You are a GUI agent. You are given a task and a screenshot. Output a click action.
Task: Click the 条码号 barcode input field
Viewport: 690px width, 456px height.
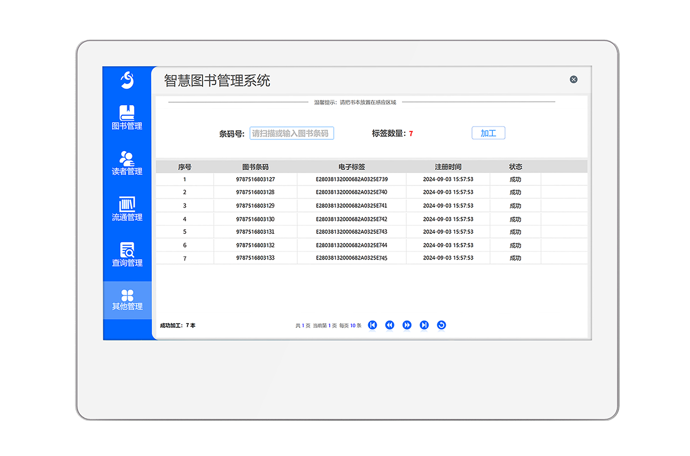pos(292,133)
